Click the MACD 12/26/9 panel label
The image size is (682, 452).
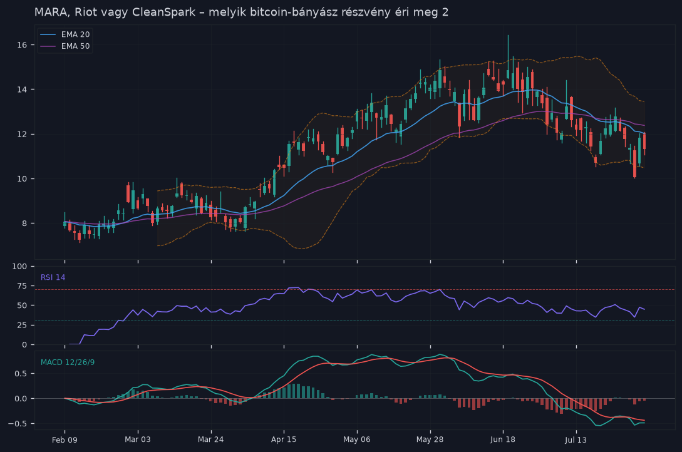point(68,362)
